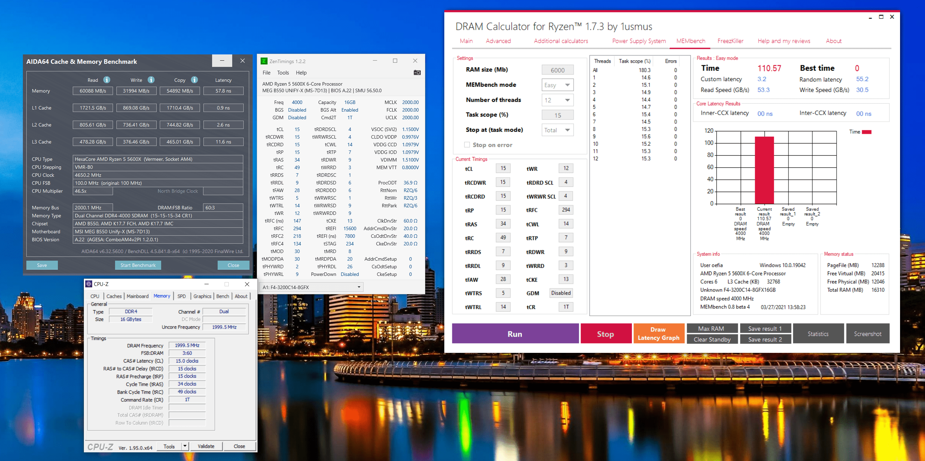Switch to the CPU-Z SPD tab
The height and width of the screenshot is (461, 925).
[182, 296]
